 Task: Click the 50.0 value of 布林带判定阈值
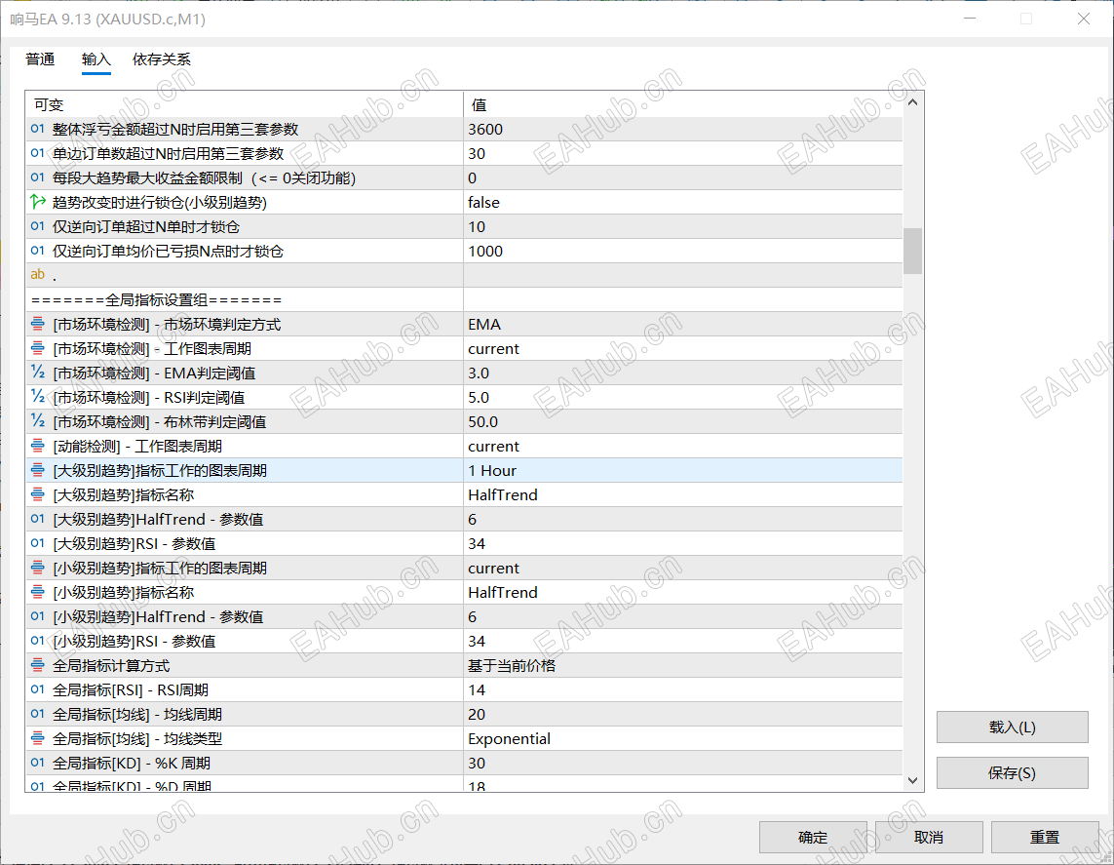(683, 420)
